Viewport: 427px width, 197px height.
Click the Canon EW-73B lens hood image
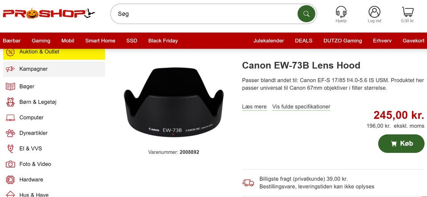(x=174, y=102)
